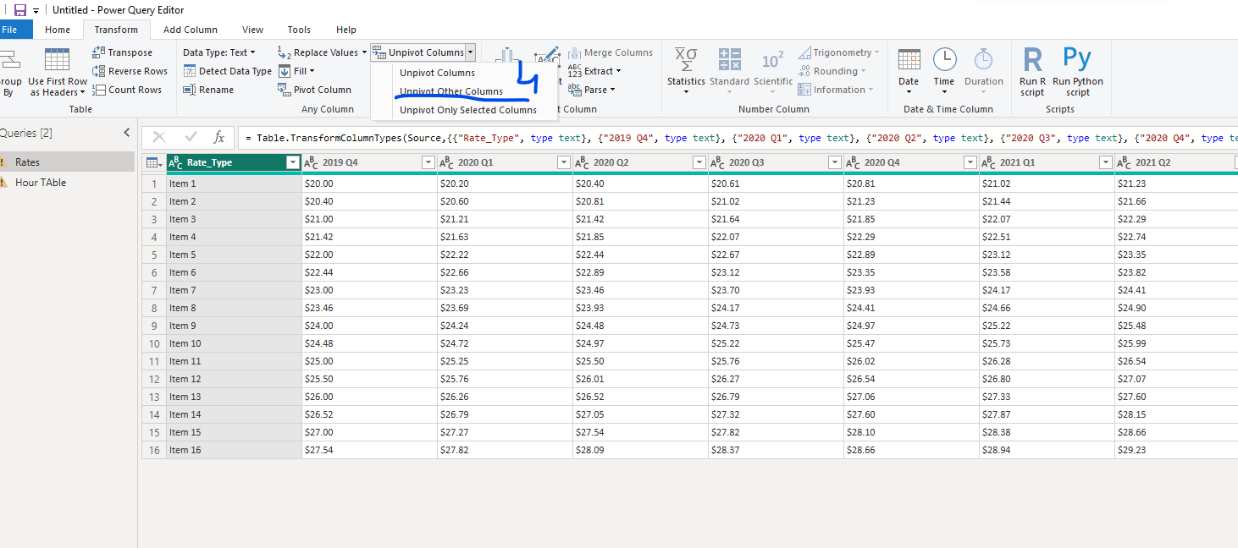
Task: Select the Hour TAble query
Action: pyautogui.click(x=67, y=183)
